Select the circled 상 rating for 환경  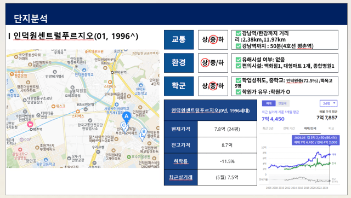coord(205,62)
